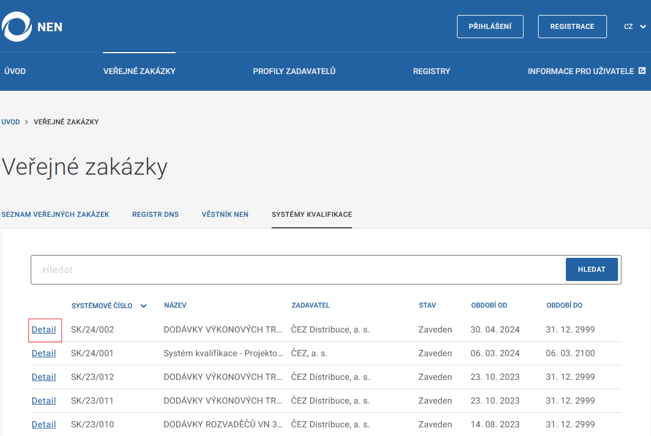The image size is (651, 436).
Task: Click the NEN logo icon
Action: [x=17, y=27]
